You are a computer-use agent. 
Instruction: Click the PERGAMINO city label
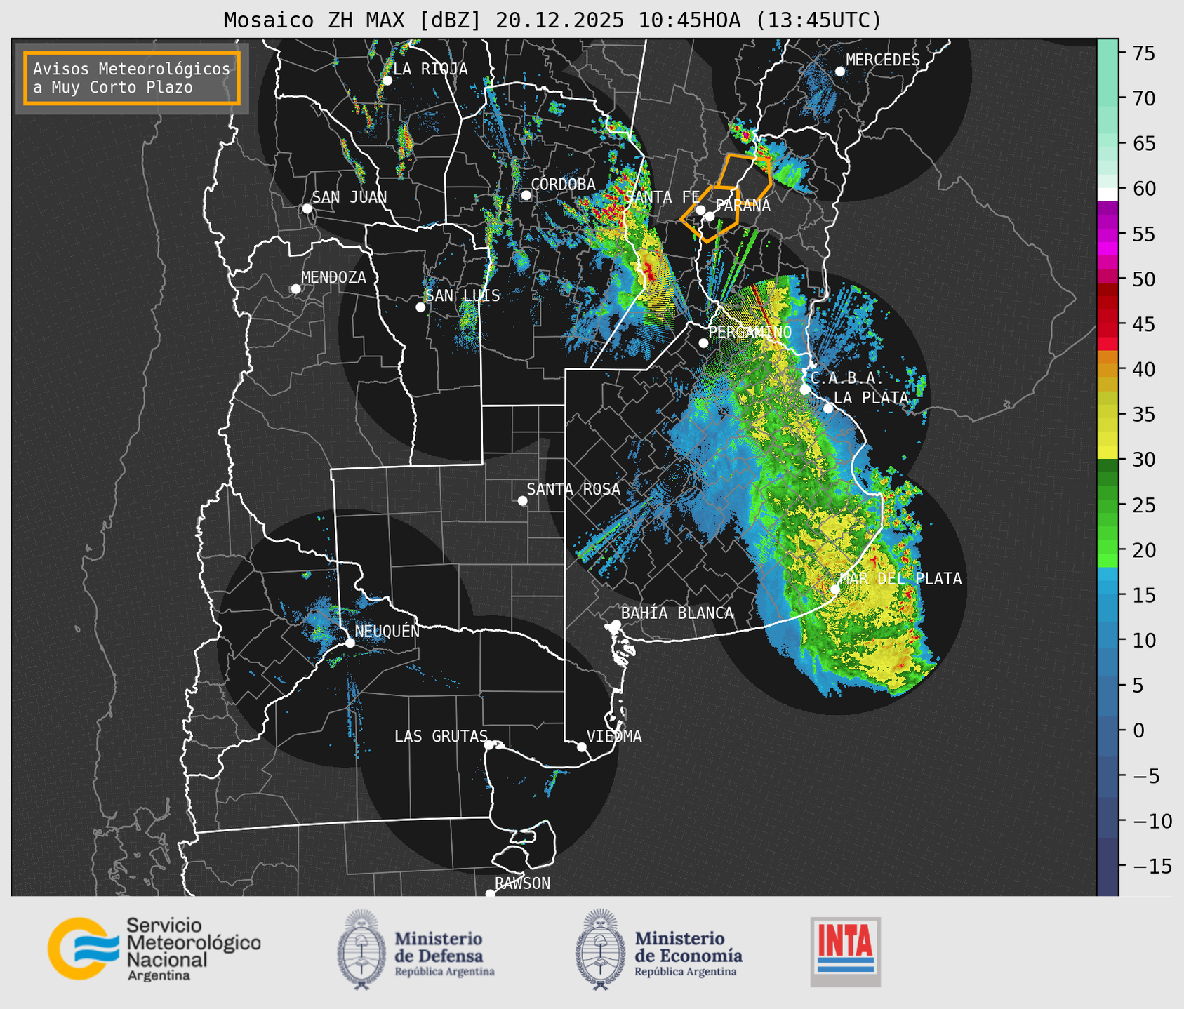tap(750, 332)
